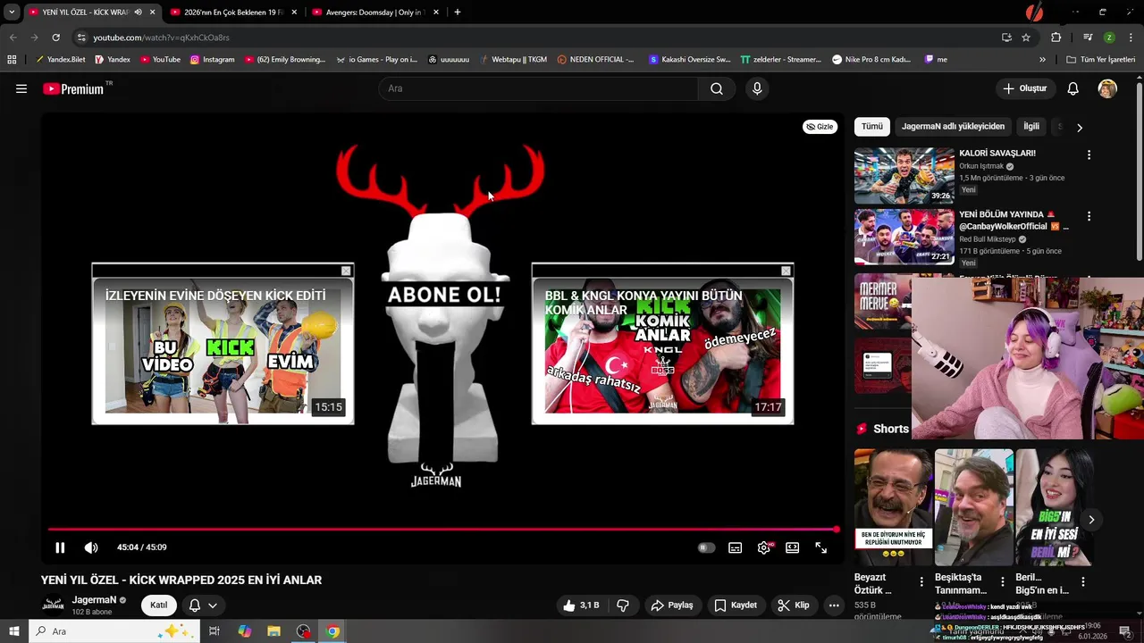
Task: Open the account avatar menu
Action: [1107, 88]
